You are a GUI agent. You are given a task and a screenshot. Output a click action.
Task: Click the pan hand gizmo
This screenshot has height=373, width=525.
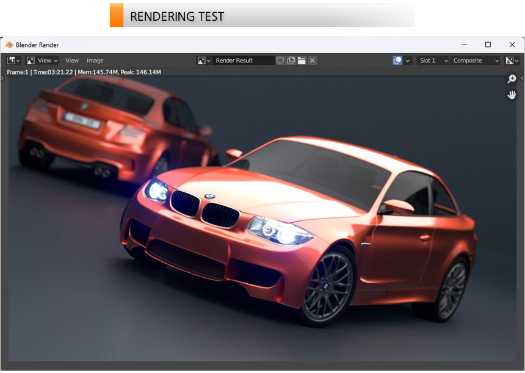[512, 95]
